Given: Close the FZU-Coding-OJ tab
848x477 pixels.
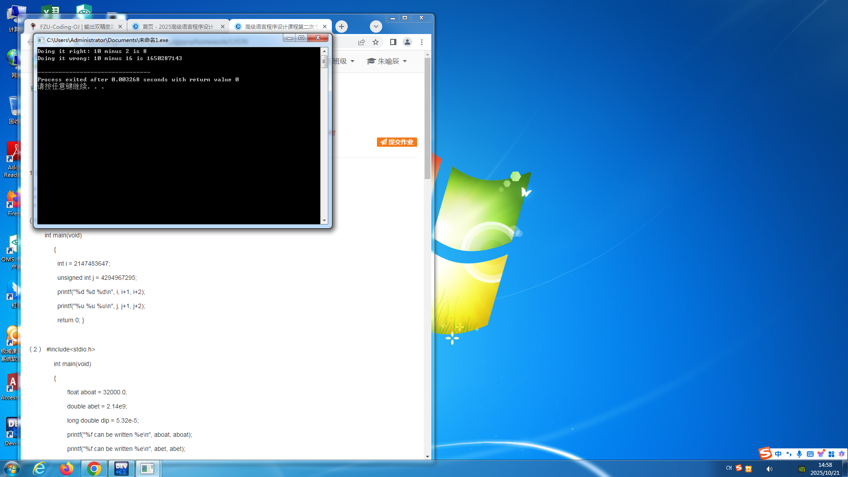Looking at the screenshot, I should point(120,27).
